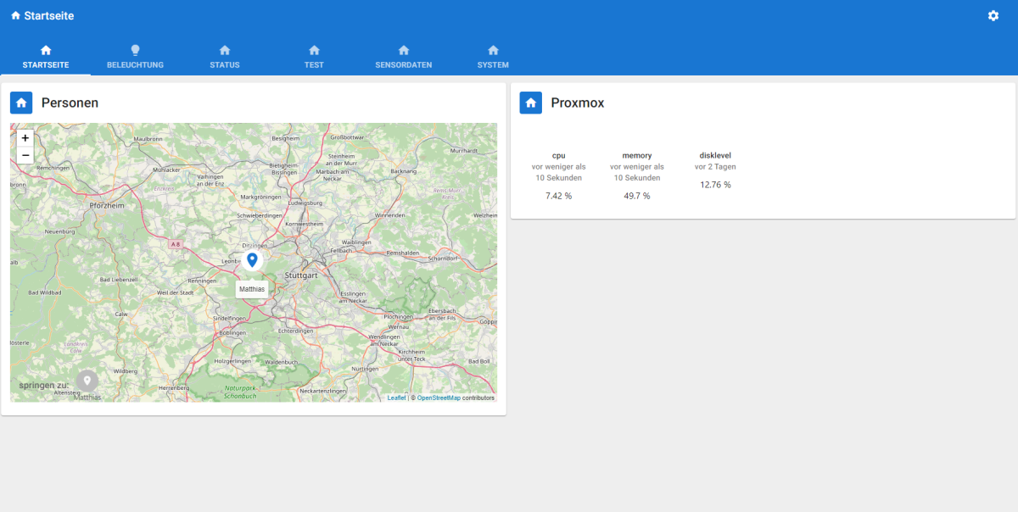Open the Leaflet attribution link
The image size is (1018, 512).
pos(396,398)
